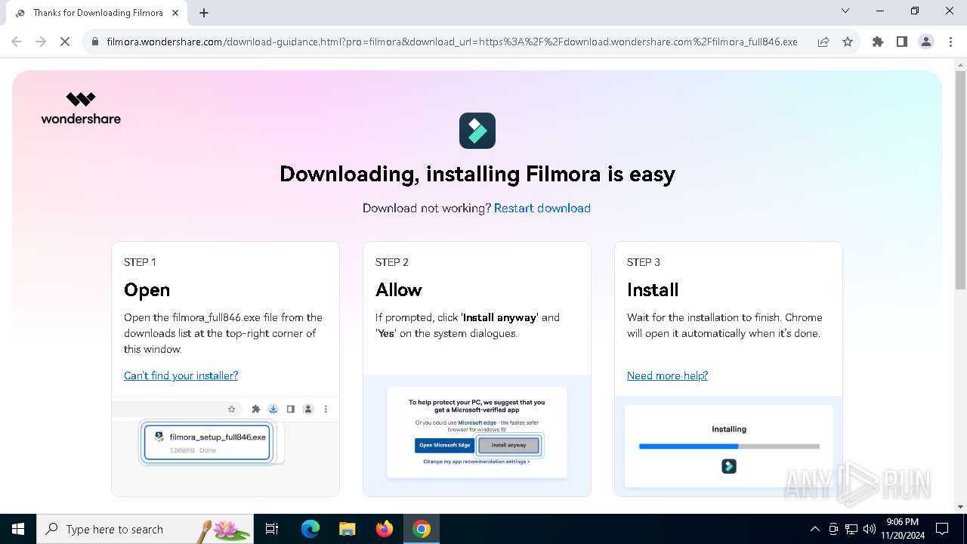Open tab search chevron
This screenshot has width=967, height=544.
click(845, 11)
